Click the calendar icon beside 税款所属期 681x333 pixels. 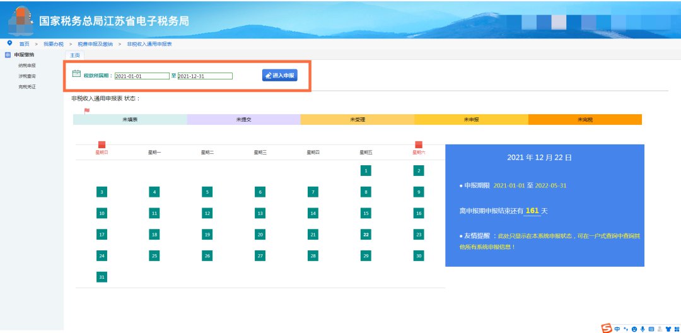[x=76, y=74]
